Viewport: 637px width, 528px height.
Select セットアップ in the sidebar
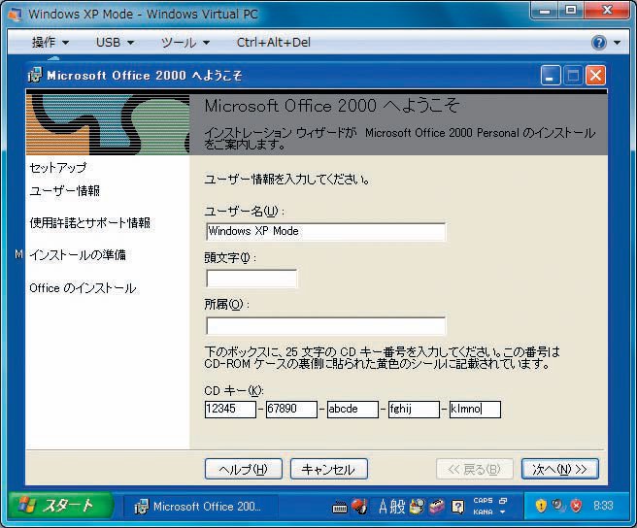58,167
